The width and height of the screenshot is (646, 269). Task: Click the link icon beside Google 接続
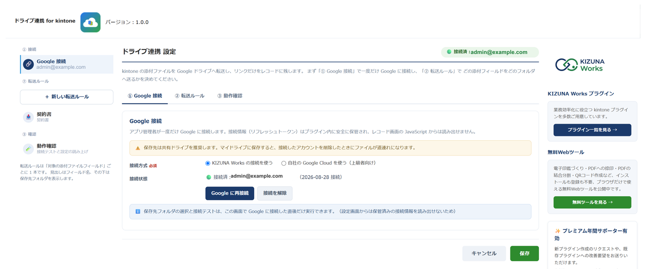(x=29, y=64)
